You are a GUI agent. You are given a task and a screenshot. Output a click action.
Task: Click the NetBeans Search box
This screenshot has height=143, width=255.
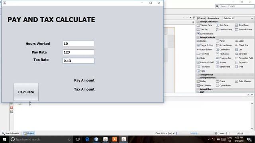point(237,6)
